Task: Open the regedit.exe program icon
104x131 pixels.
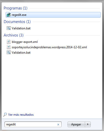Action: click(9, 15)
